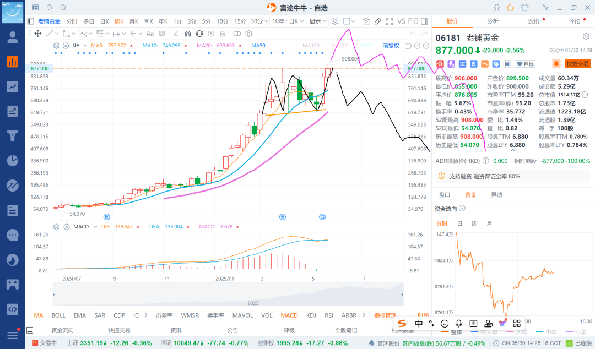The image size is (595, 349).
Task: Toggle the right side panel at the chart toolbar end
Action: click(x=424, y=21)
